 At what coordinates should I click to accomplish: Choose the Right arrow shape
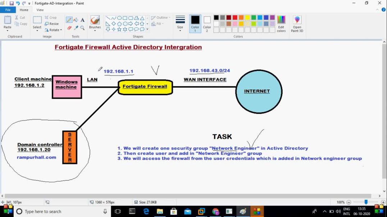coord(131,24)
